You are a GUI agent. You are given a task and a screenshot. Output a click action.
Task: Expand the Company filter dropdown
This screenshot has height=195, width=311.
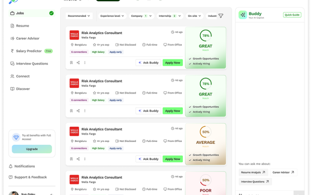(x=141, y=16)
